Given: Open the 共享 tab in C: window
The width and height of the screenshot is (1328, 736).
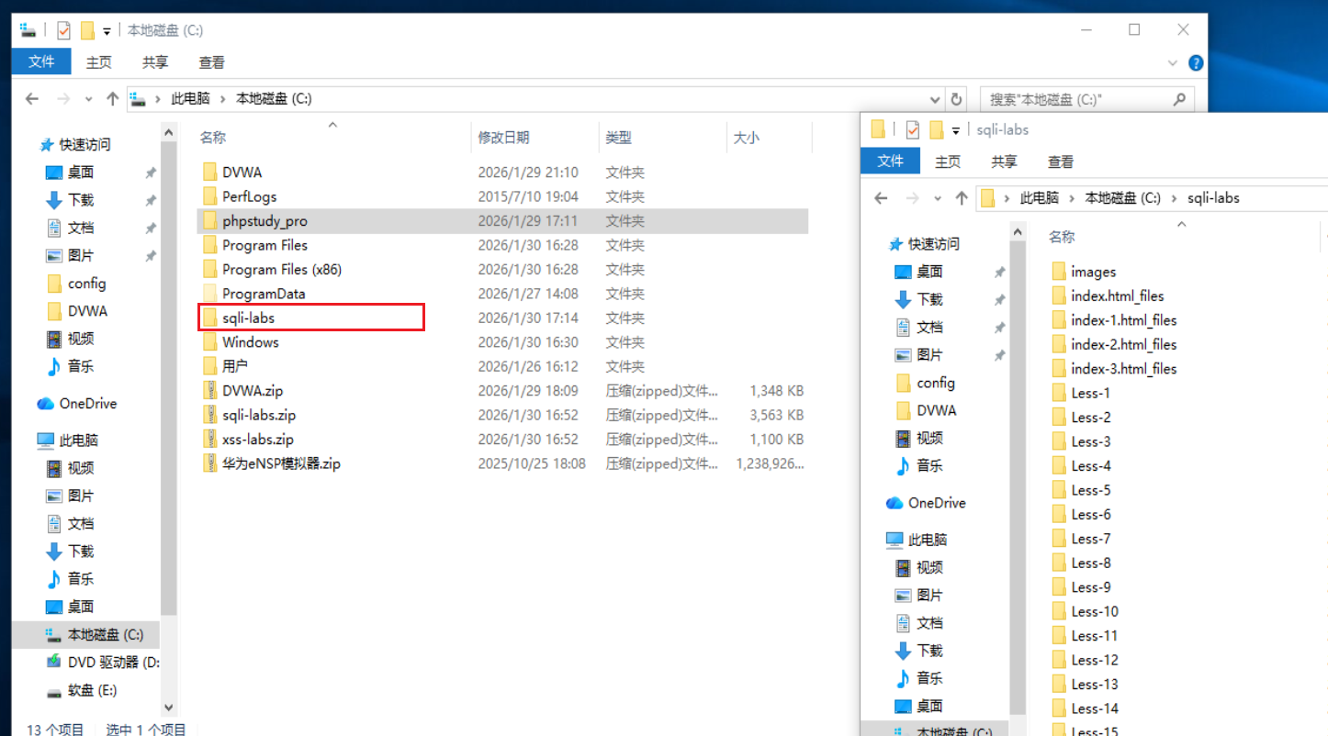Looking at the screenshot, I should 155,62.
